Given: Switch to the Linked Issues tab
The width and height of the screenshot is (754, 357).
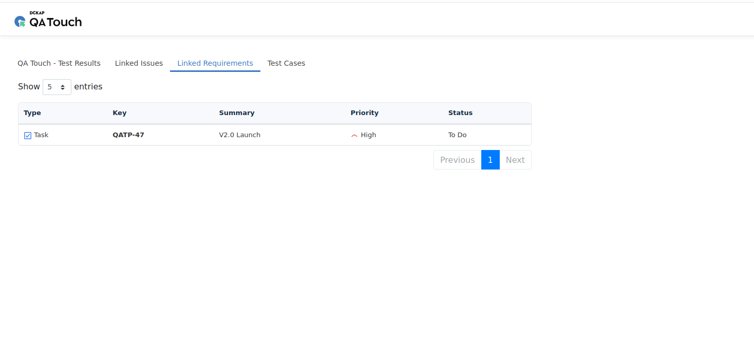Looking at the screenshot, I should point(139,63).
